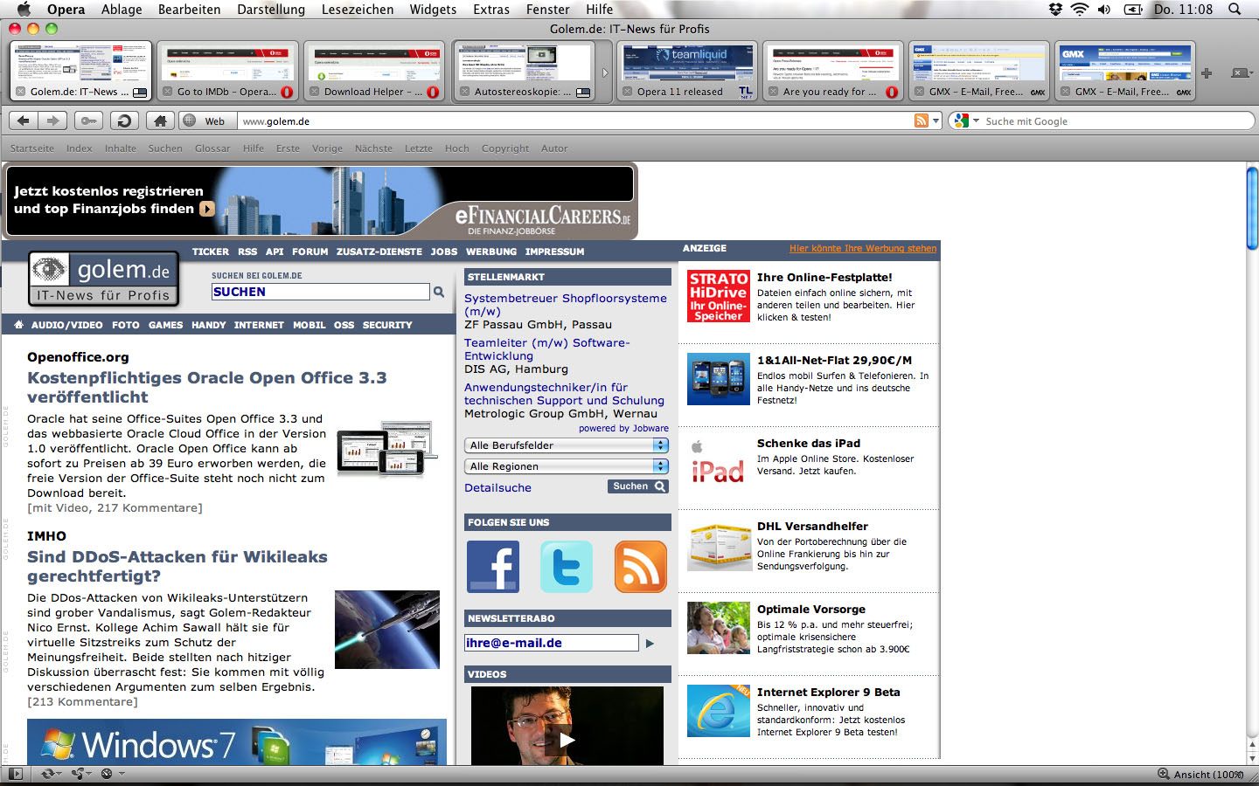Open the Alle Berufsfelder dropdown
1259x786 pixels.
567,445
